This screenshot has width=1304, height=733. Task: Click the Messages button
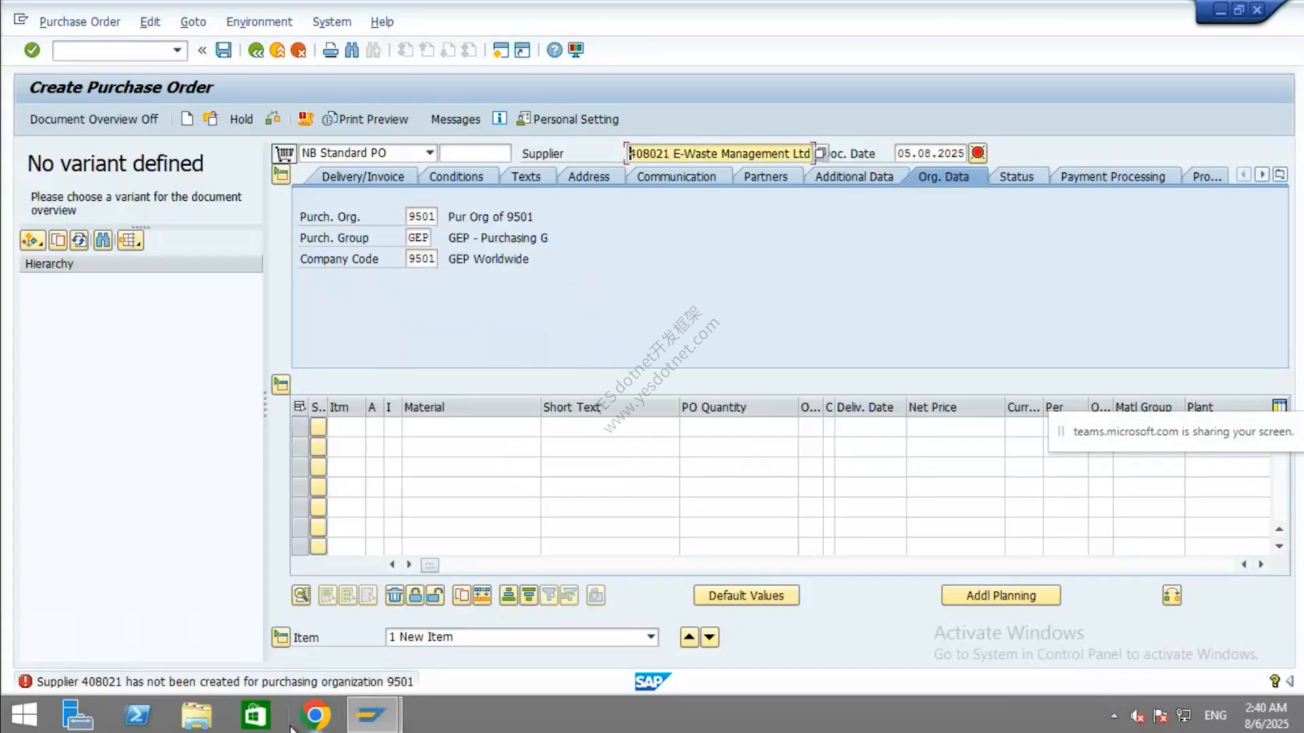click(456, 119)
